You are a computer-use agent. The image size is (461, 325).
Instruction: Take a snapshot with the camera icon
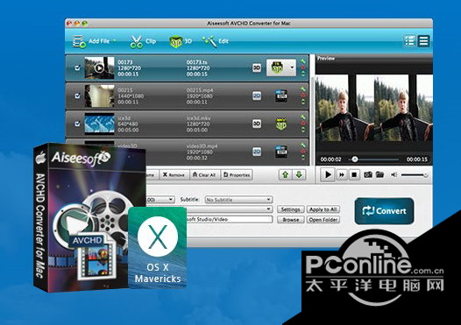[x=368, y=175]
